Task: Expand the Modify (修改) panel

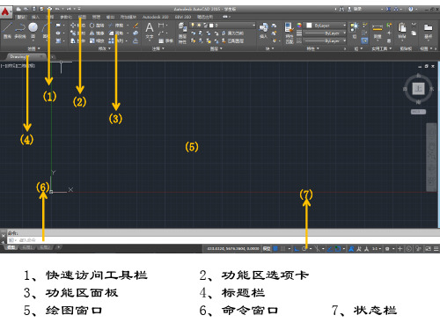Action: 104,48
